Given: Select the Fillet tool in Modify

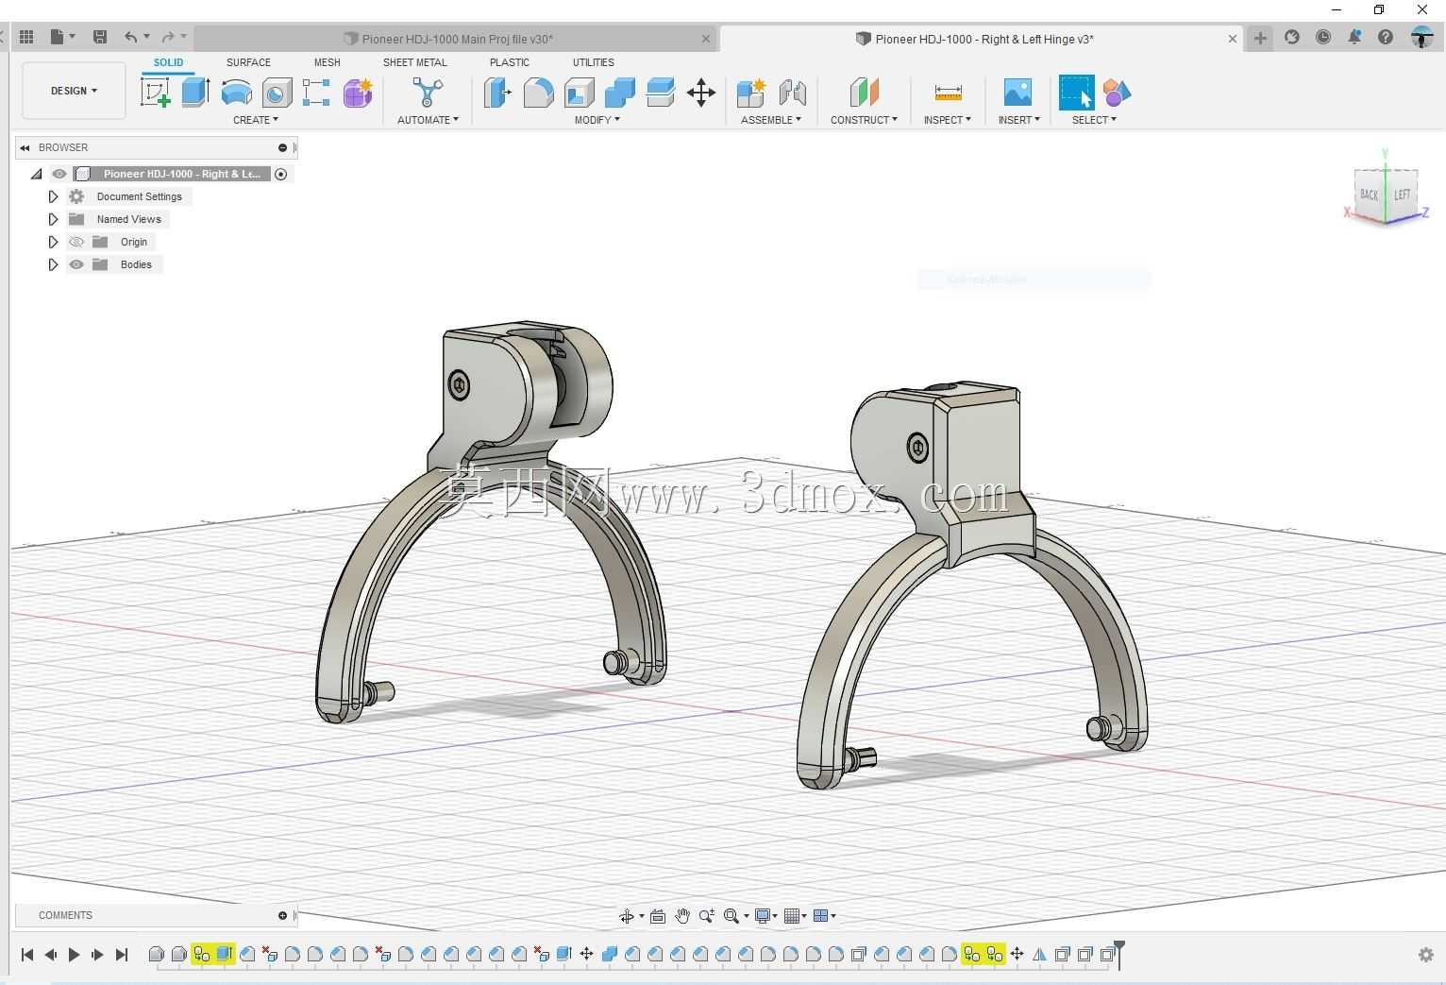Looking at the screenshot, I should (x=538, y=93).
